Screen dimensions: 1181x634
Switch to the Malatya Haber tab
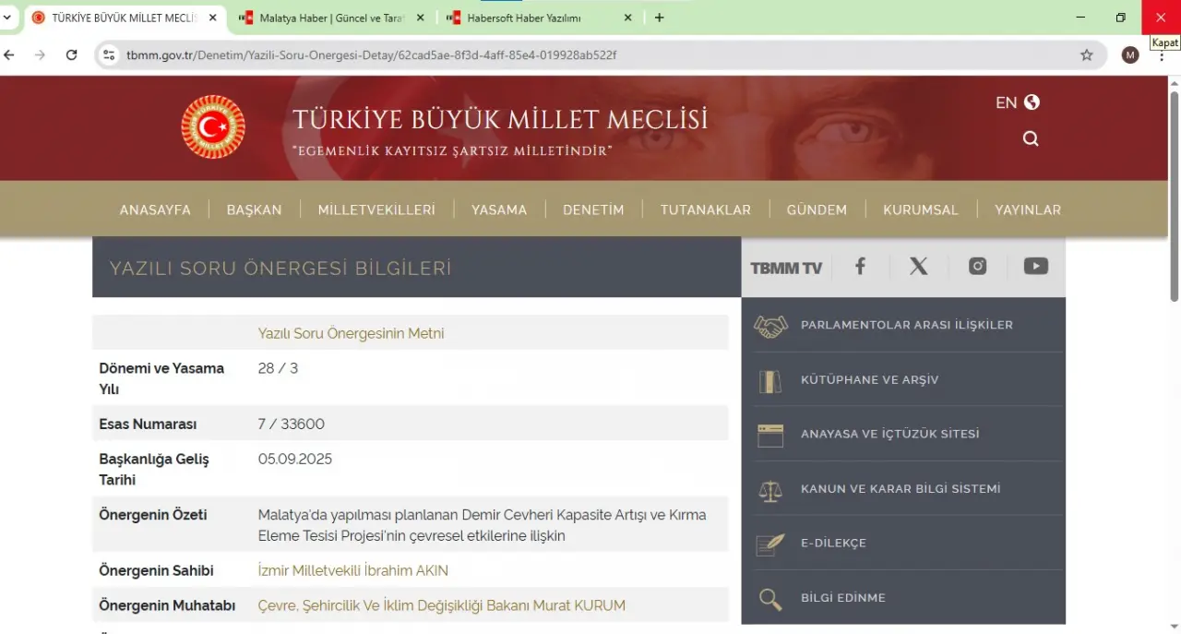click(x=330, y=18)
